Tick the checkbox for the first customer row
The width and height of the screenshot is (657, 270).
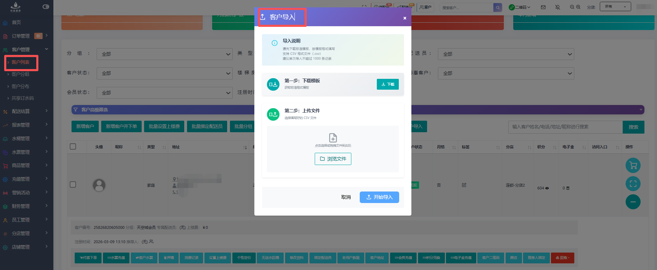click(x=73, y=185)
